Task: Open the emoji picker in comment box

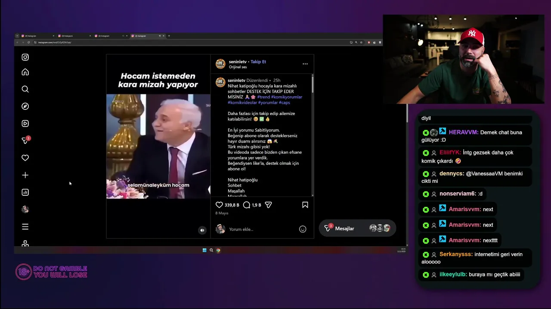Action: pos(303,229)
